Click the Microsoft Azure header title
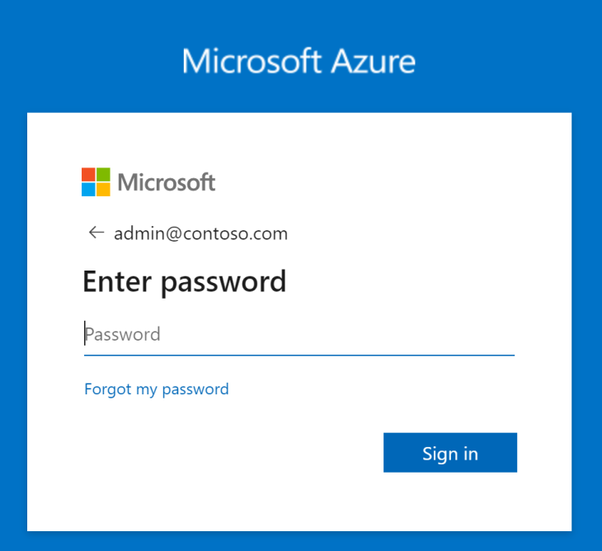 299,61
